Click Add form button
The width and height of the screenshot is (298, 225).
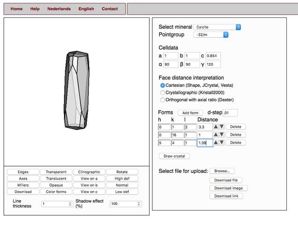[x=190, y=113]
